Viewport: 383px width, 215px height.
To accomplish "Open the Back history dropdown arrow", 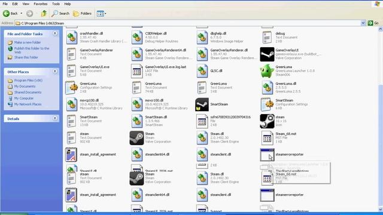I will pos(22,13).
